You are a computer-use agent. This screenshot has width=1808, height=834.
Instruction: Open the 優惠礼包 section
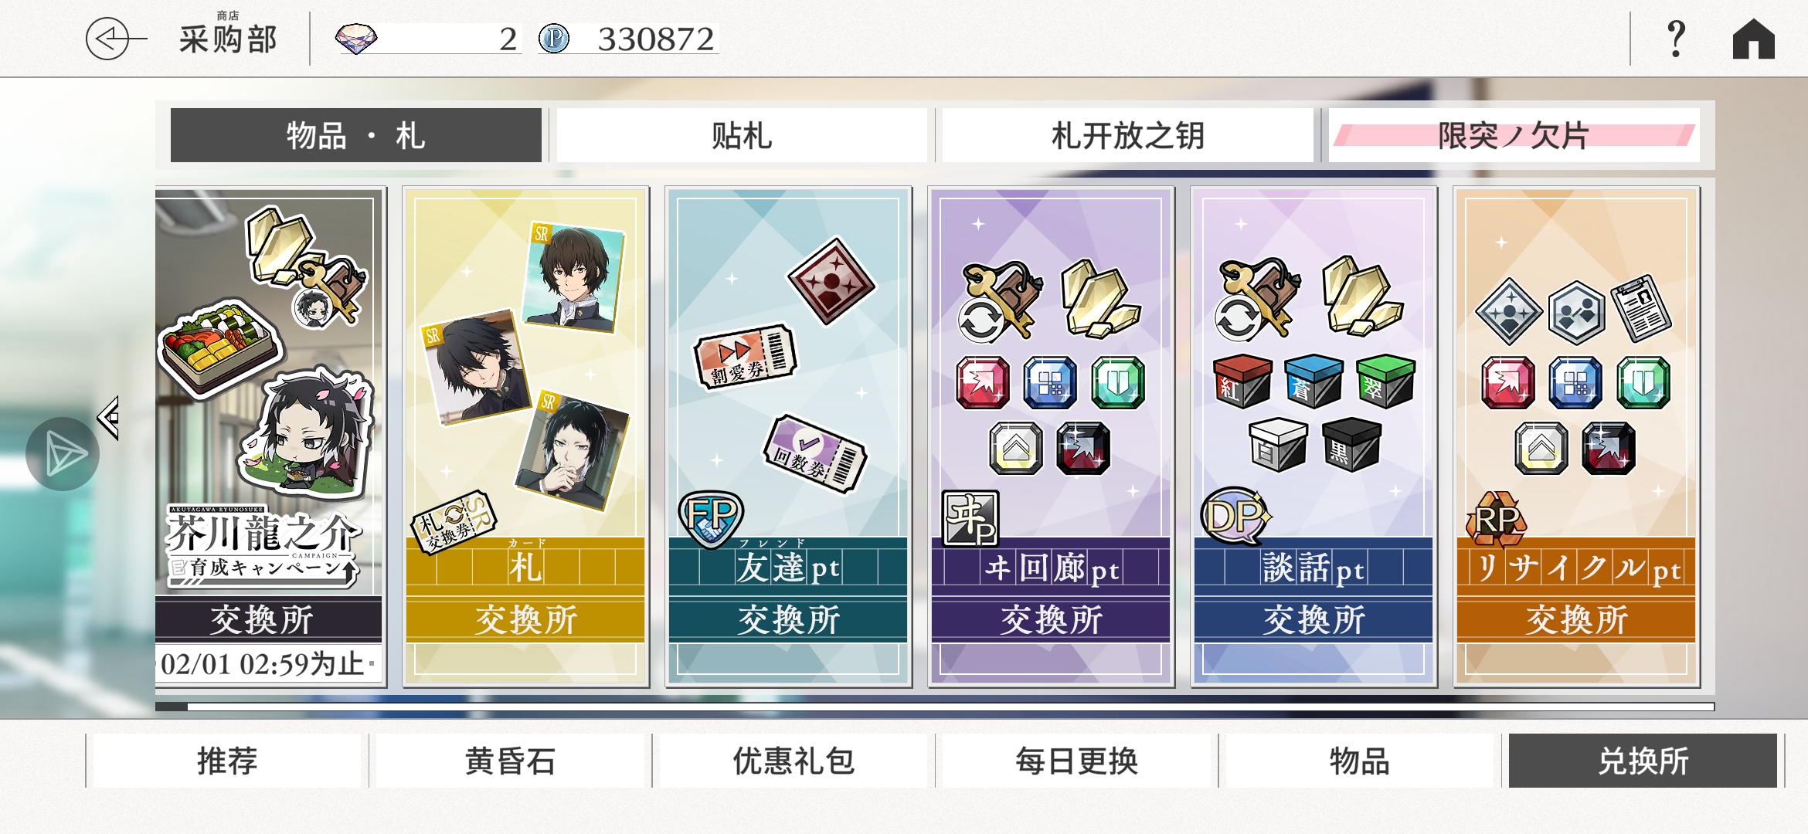pyautogui.click(x=794, y=761)
